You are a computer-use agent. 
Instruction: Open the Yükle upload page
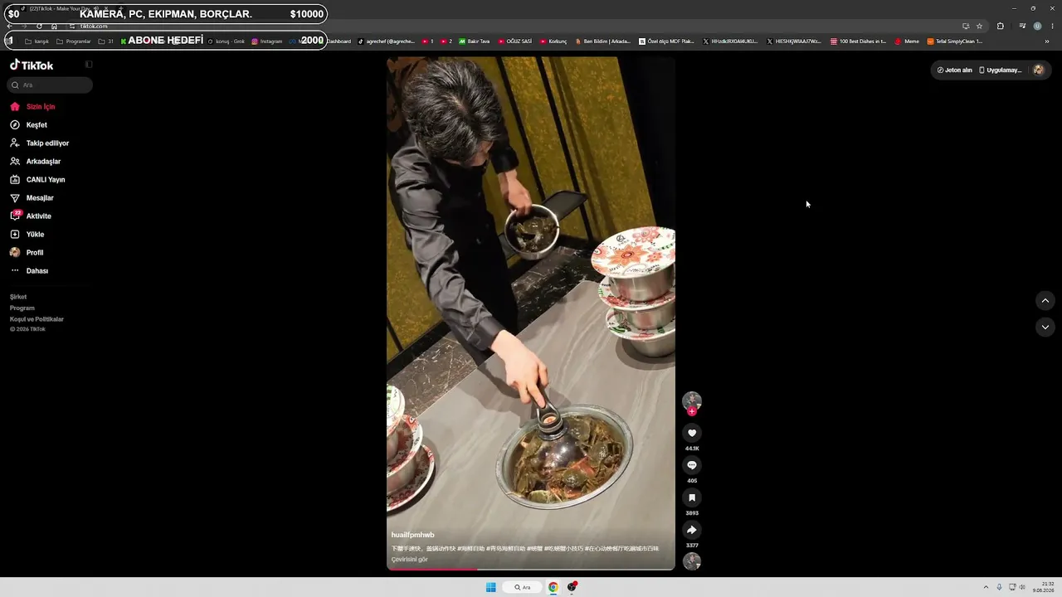point(27,235)
